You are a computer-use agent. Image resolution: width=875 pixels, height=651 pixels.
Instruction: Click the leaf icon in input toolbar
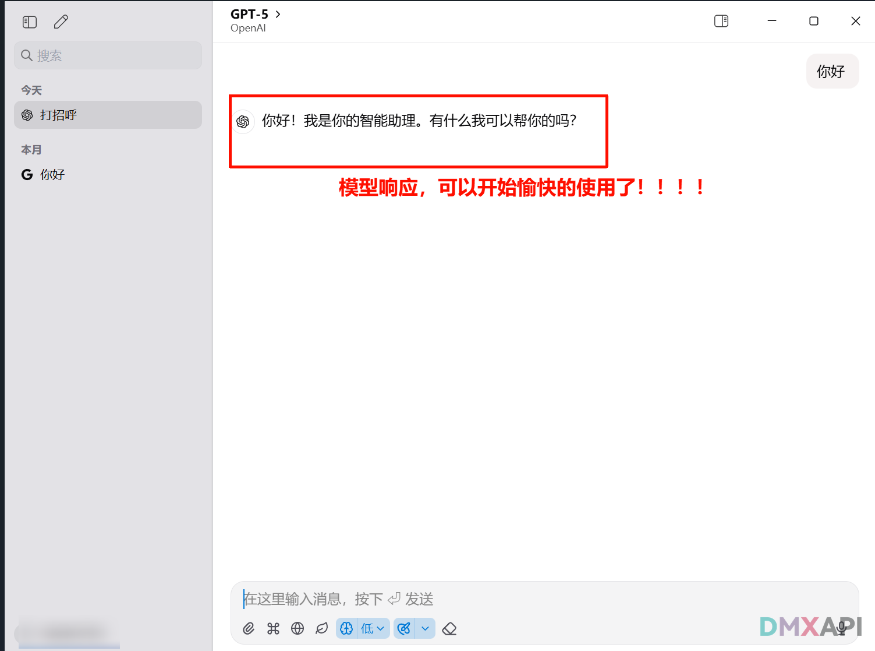coord(321,628)
